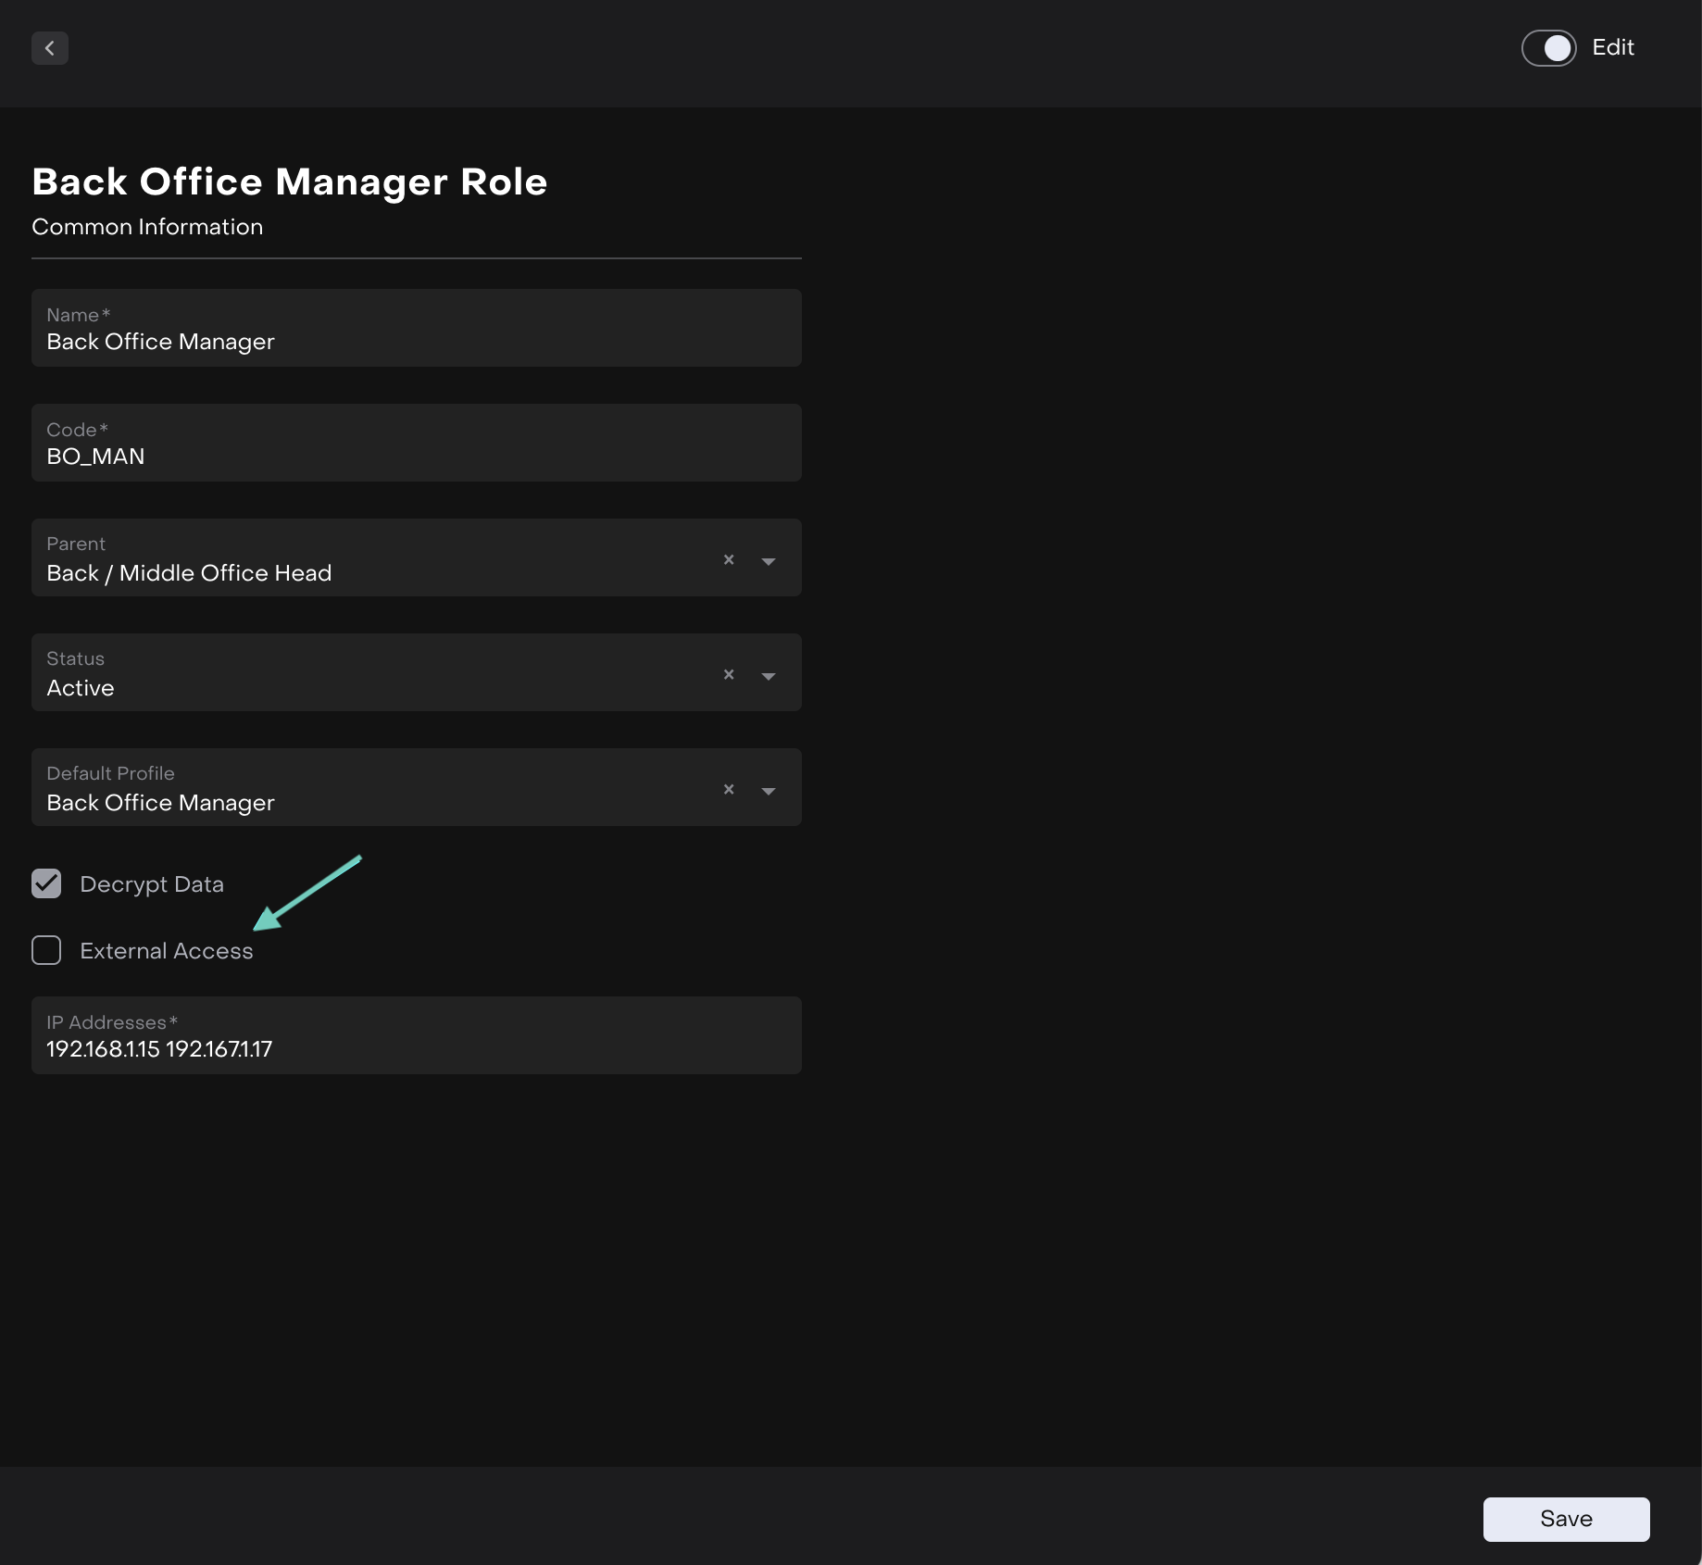Viewport: 1702px width, 1565px height.
Task: Click the Default Profile field value text
Action: click(160, 803)
